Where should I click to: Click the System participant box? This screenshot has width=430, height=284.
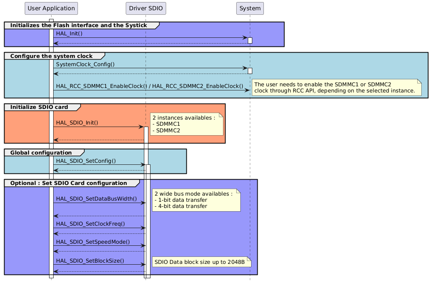click(x=250, y=9)
